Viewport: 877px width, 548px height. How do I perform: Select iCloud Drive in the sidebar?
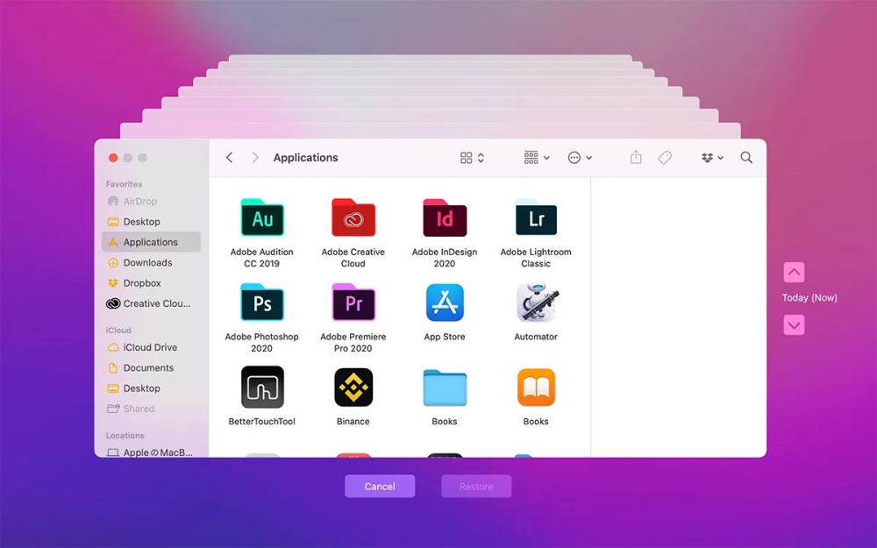coord(150,347)
